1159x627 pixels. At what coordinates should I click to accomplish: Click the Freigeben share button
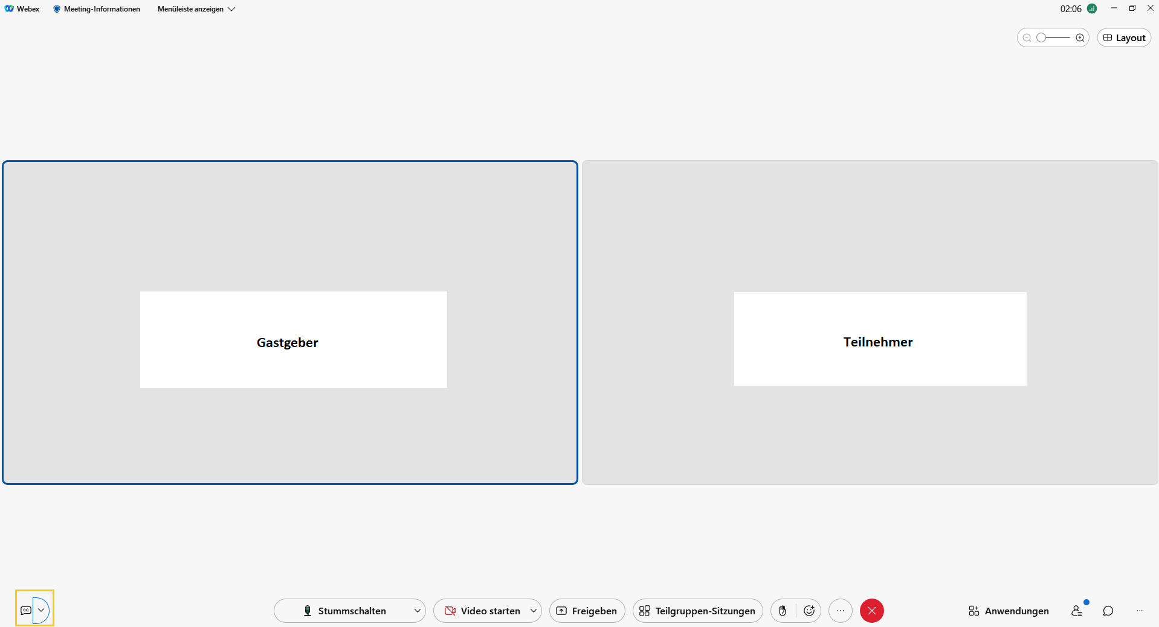587,611
